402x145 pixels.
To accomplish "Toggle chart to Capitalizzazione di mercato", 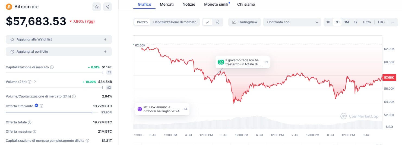I will 175,22.
